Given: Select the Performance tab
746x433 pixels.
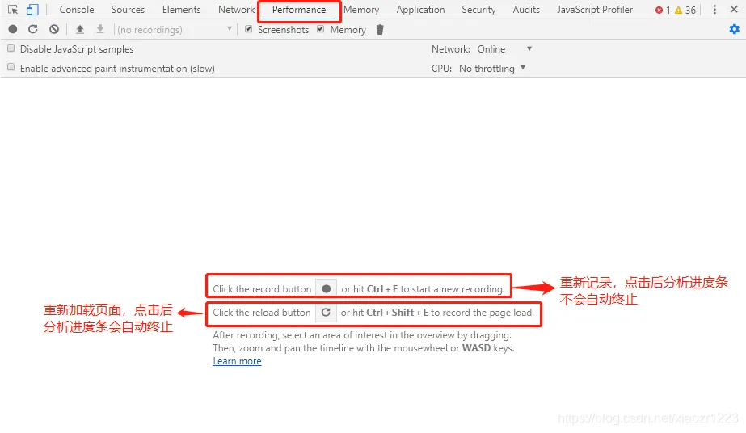Looking at the screenshot, I should point(299,10).
